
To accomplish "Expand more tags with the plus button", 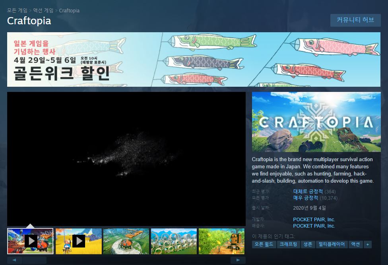I will click(x=367, y=244).
